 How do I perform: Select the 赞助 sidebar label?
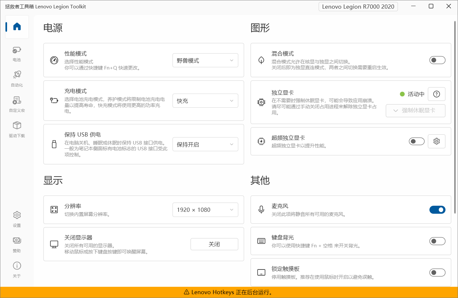pos(17,251)
